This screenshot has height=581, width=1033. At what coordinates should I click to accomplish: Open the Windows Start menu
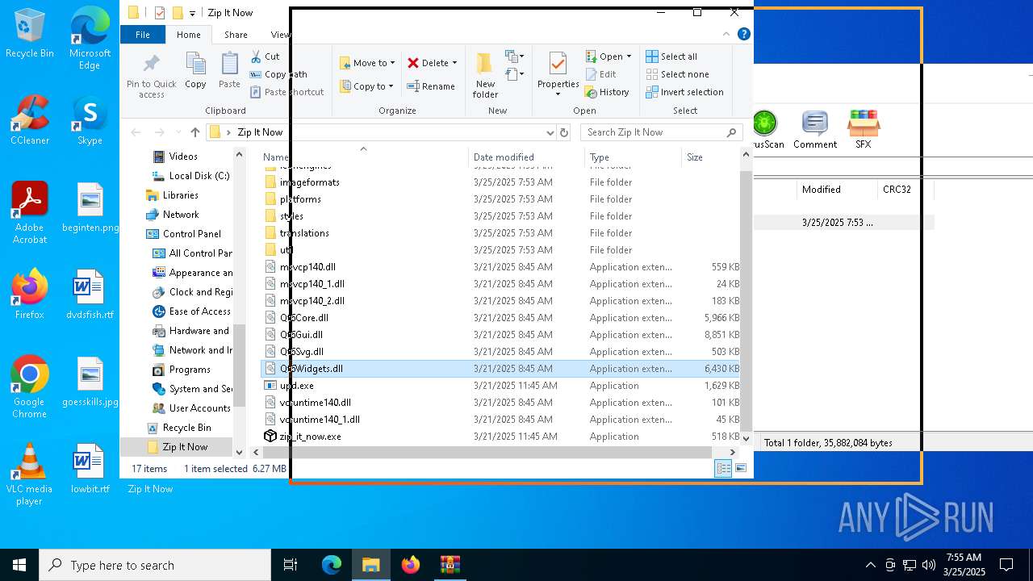click(x=19, y=565)
